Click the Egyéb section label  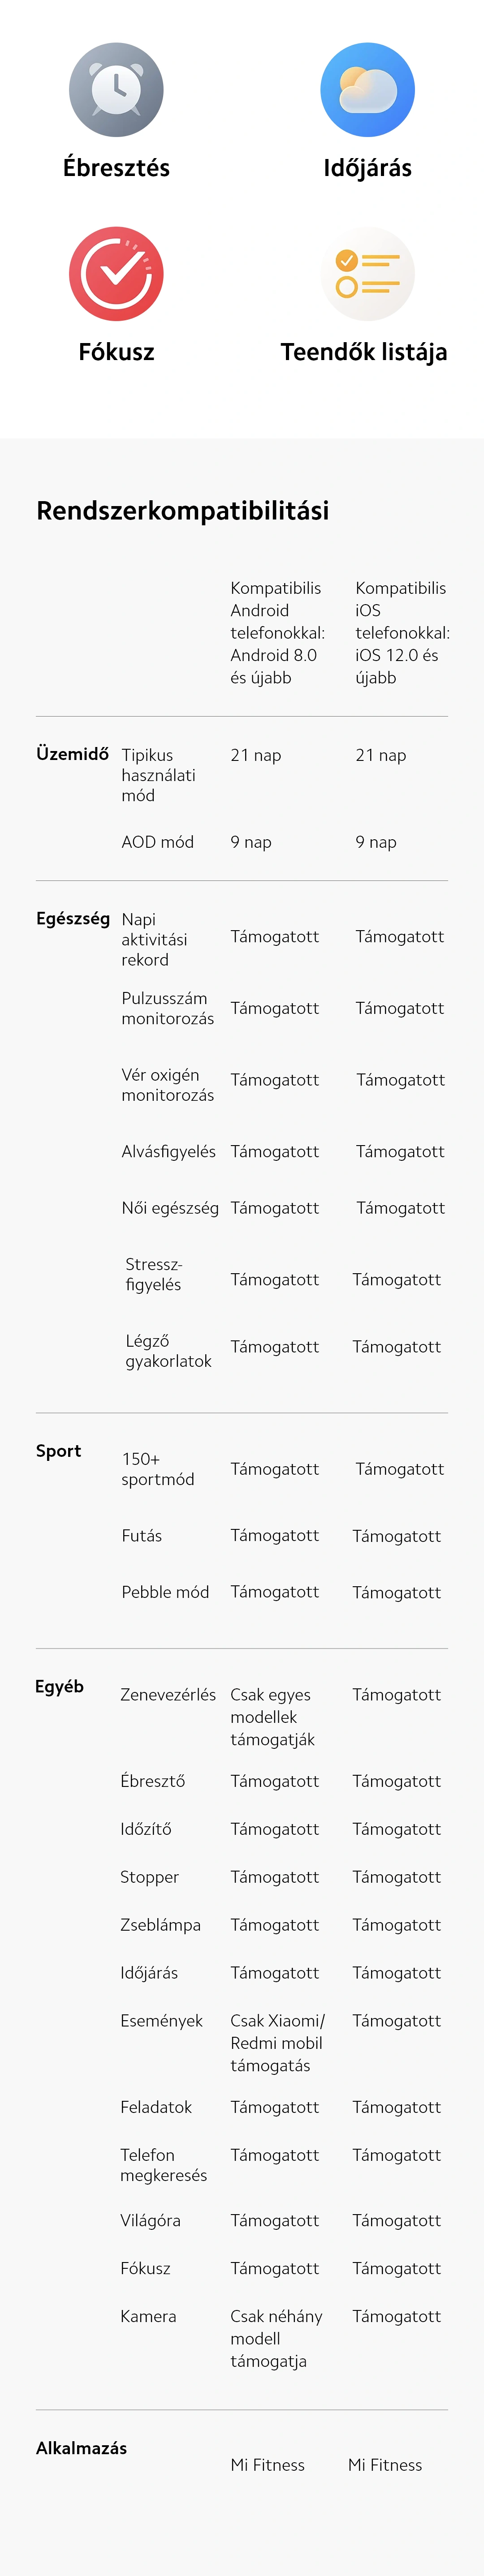pos(59,1687)
